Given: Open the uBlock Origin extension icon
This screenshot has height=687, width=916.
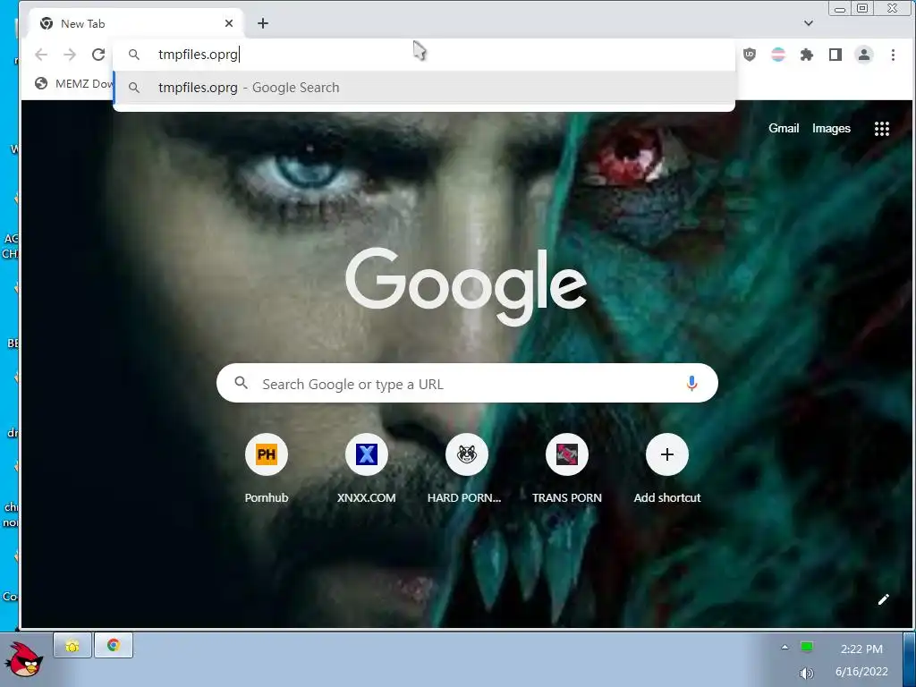Looking at the screenshot, I should [750, 55].
